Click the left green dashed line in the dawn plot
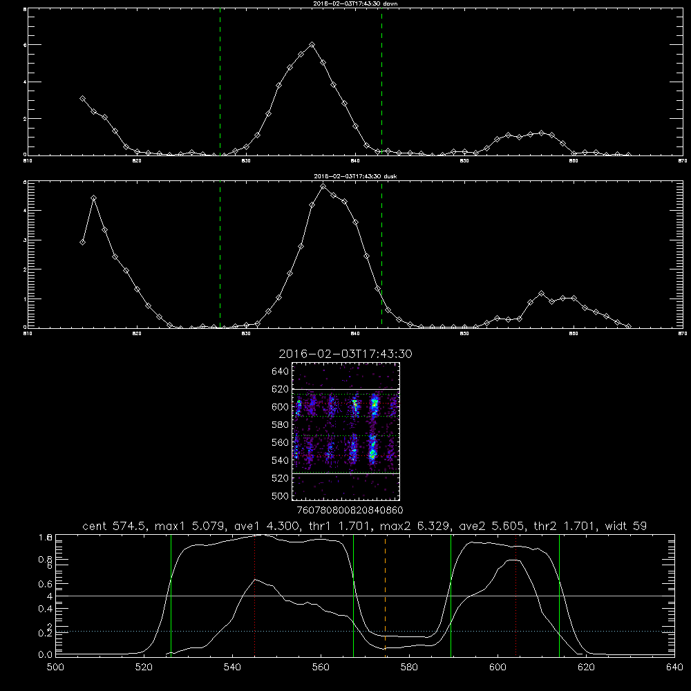 click(220, 84)
